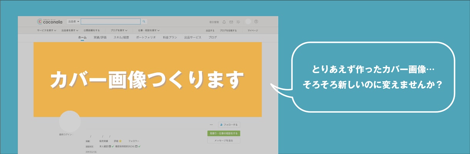Screen dimensions: 470x154
Task: Open the 料金プラン tab
Action: point(170,38)
